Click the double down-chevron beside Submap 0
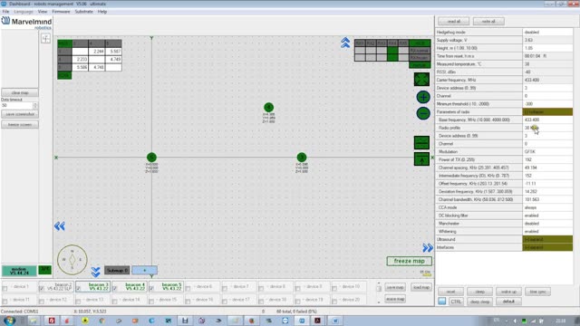580x326 pixels. click(96, 273)
